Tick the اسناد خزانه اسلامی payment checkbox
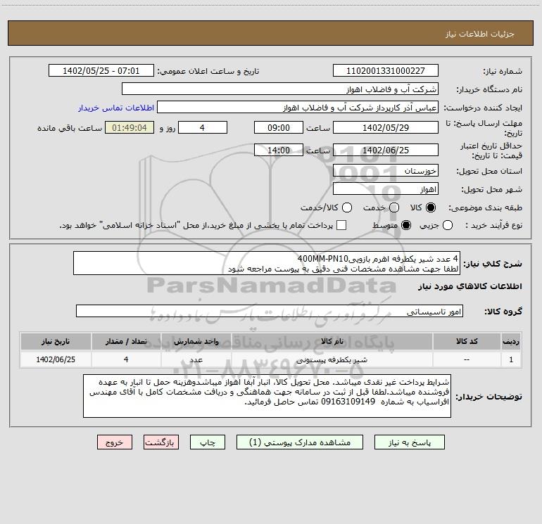 click(341, 225)
